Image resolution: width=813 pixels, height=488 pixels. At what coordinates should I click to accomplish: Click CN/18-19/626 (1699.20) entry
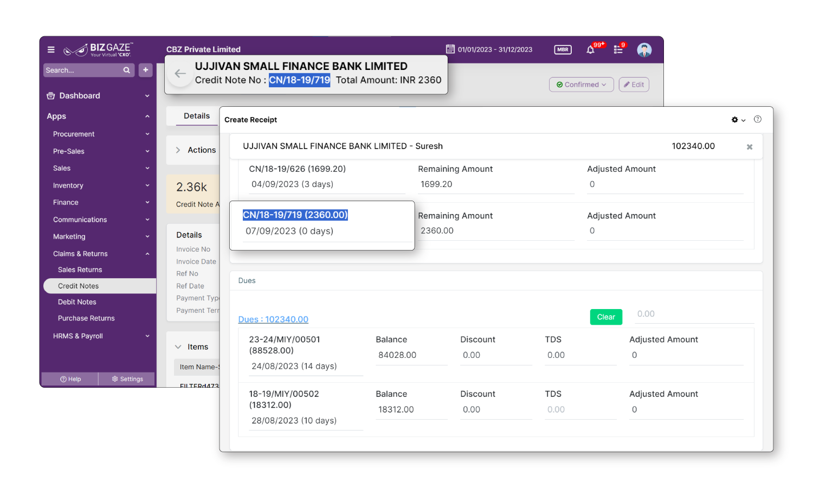click(x=298, y=169)
